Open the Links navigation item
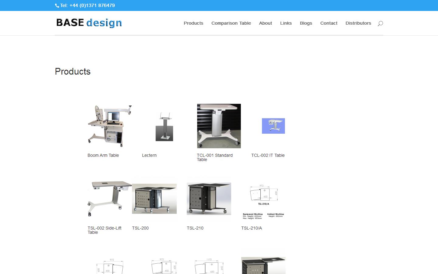438x274 pixels. click(286, 23)
